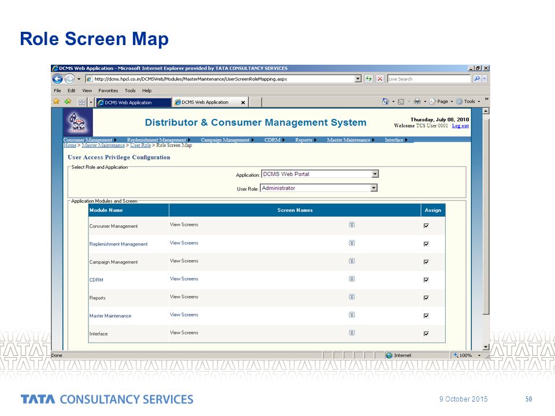The height and width of the screenshot is (416, 555).
Task: Open the Interface navigation menu
Action: pyautogui.click(x=396, y=140)
